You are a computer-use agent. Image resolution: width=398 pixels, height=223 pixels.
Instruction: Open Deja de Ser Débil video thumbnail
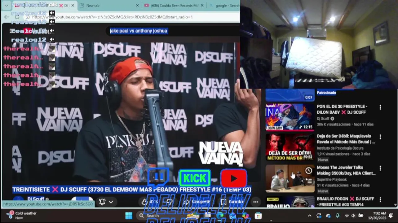(x=290, y=147)
